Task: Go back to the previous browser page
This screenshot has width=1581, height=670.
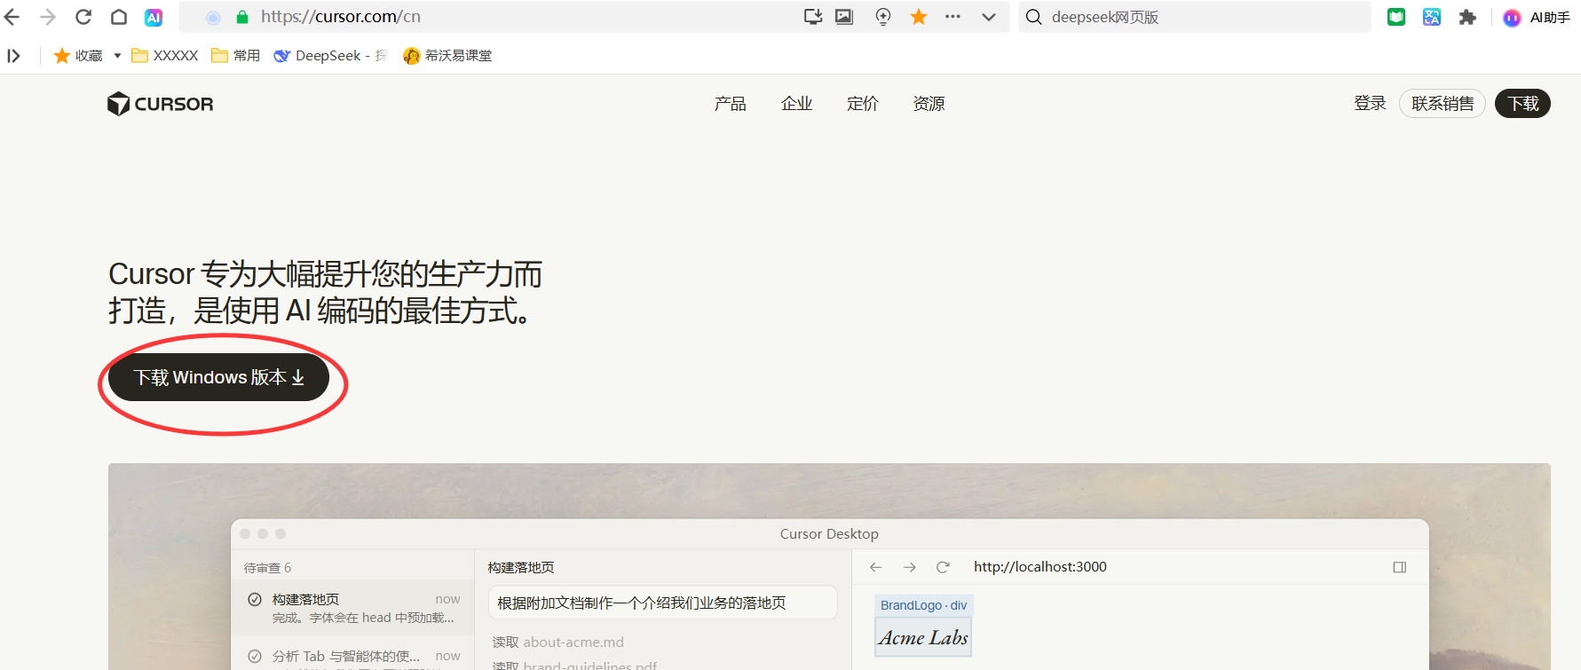Action: (12, 17)
